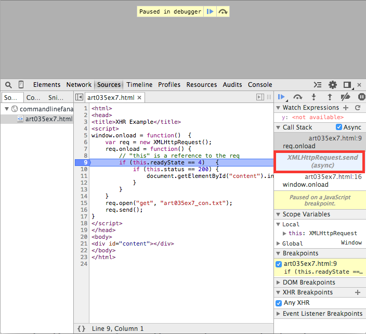
Task: Expand Event Listener Breakpoints section
Action: (x=278, y=313)
